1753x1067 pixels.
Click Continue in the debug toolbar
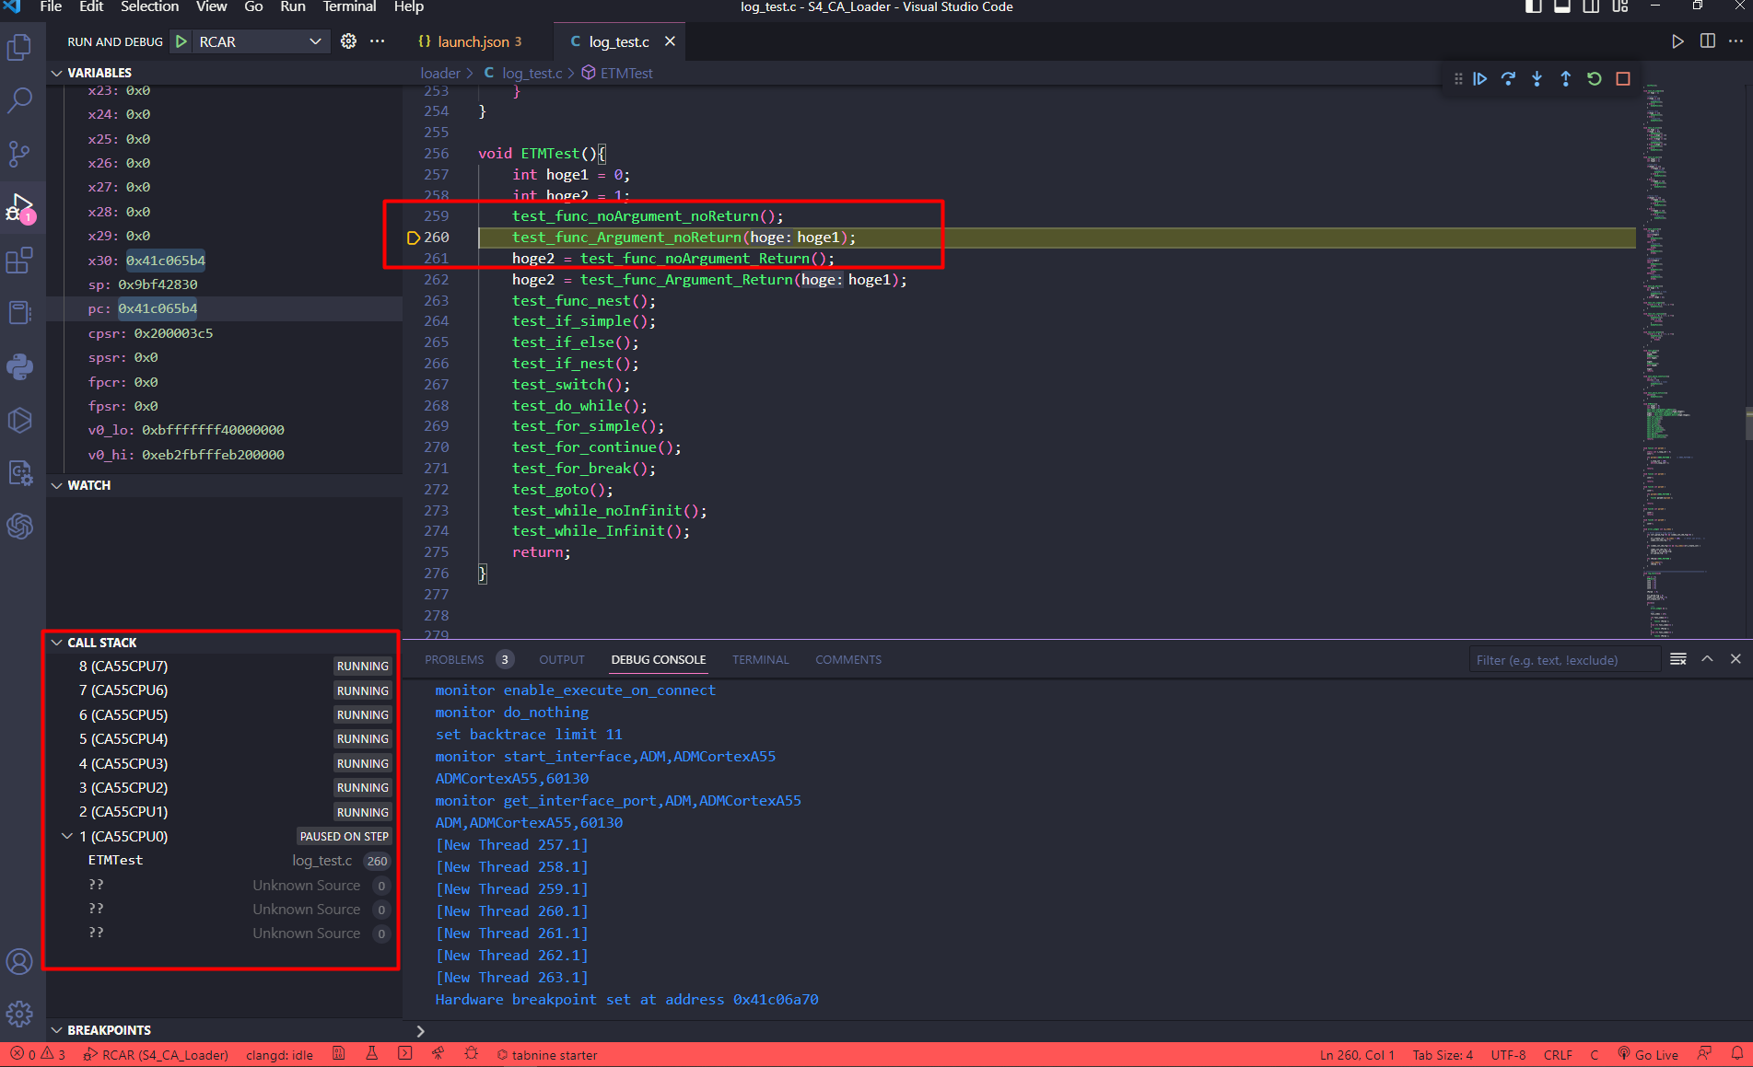pos(1479,79)
